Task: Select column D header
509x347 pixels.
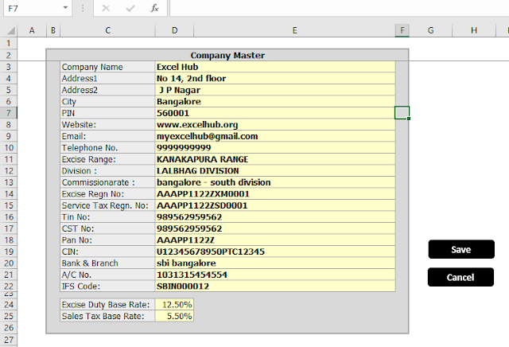Action: pos(175,30)
